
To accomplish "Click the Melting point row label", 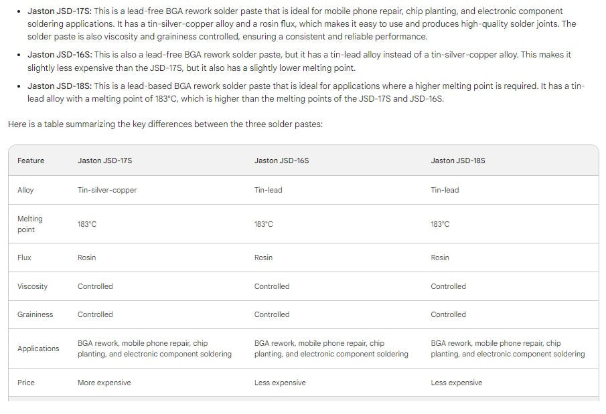I will click(x=29, y=224).
